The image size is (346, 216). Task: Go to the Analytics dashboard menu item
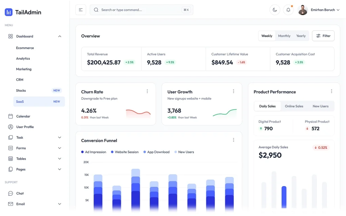pyautogui.click(x=23, y=59)
